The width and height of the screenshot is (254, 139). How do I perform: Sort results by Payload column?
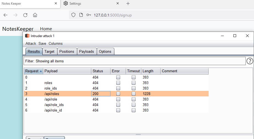tap(67, 71)
